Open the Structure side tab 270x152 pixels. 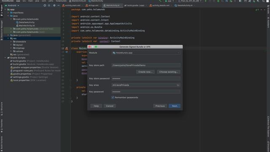pos(2,109)
